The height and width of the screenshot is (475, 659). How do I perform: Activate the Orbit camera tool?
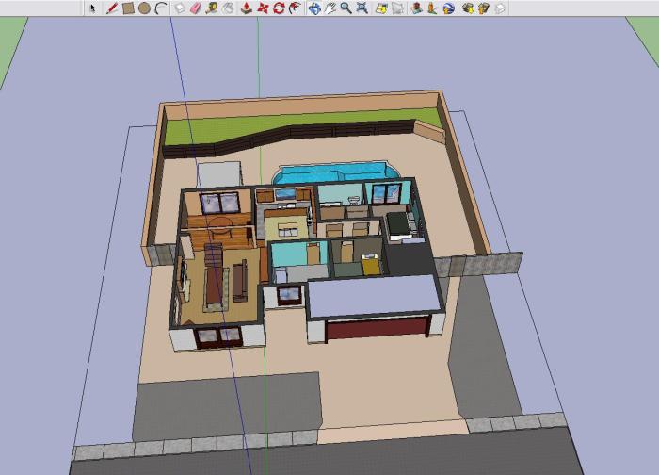click(314, 8)
